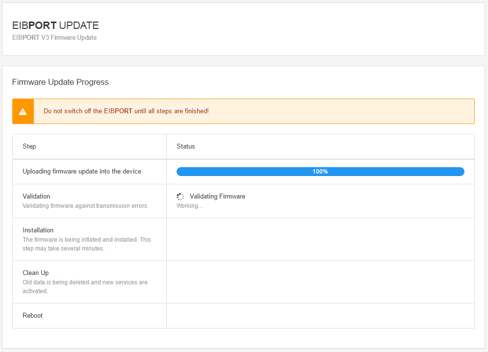Click the blue 100% upload progress bar
This screenshot has width=488, height=352.
[x=320, y=172]
